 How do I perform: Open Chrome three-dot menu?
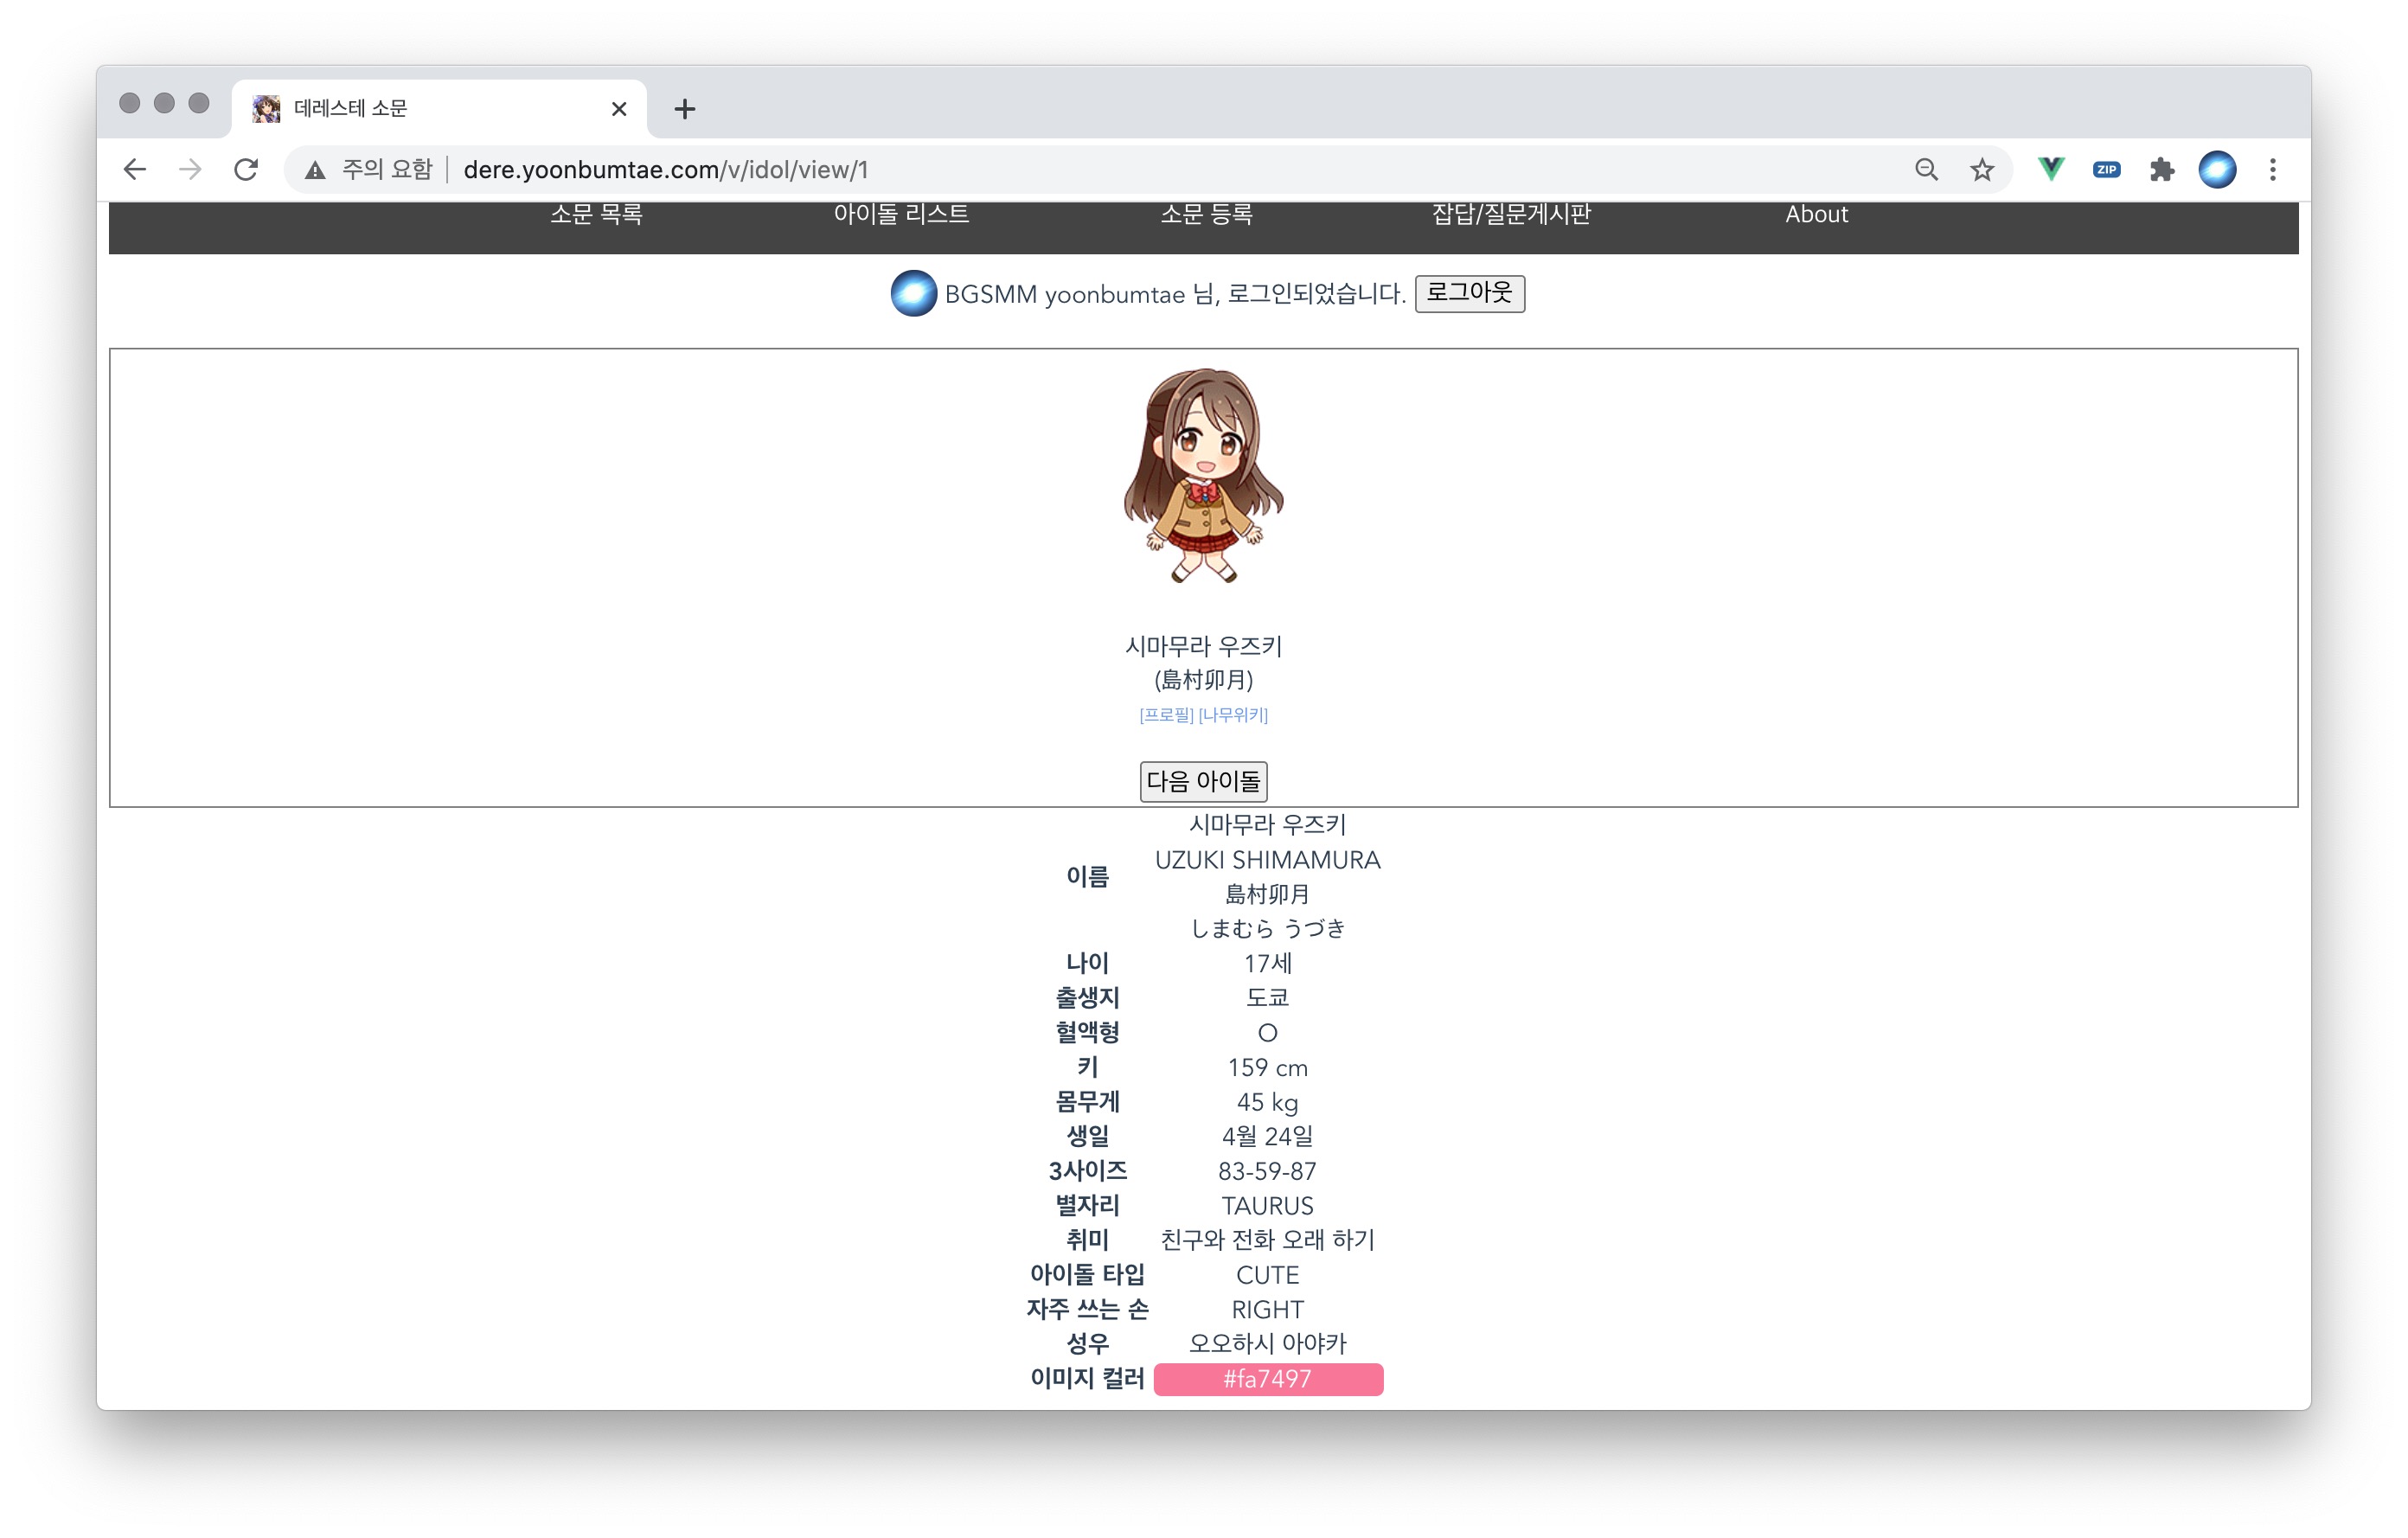2272,170
